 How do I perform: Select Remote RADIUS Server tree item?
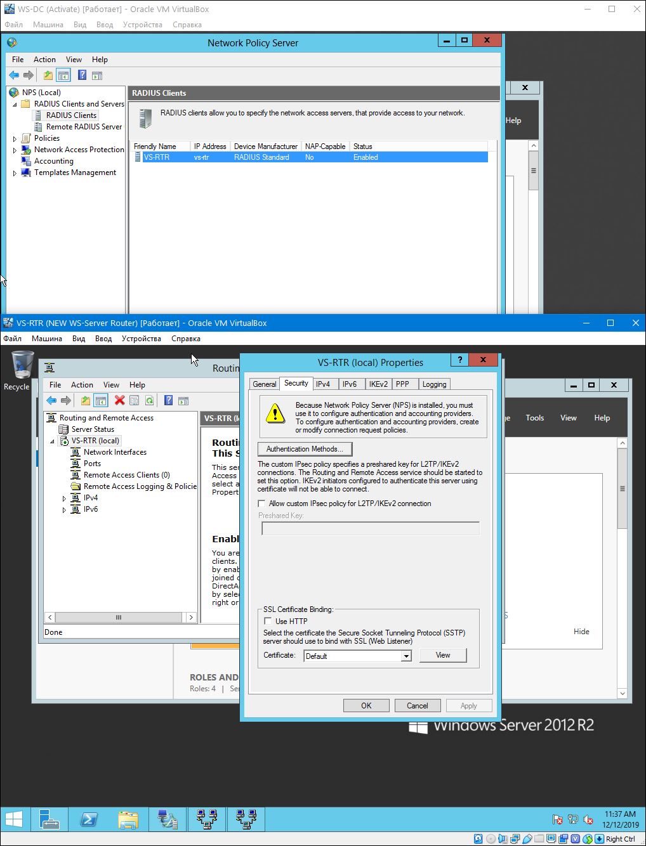(x=84, y=127)
